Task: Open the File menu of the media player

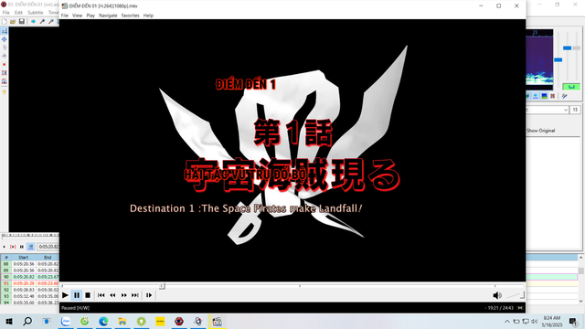Action: [x=65, y=16]
